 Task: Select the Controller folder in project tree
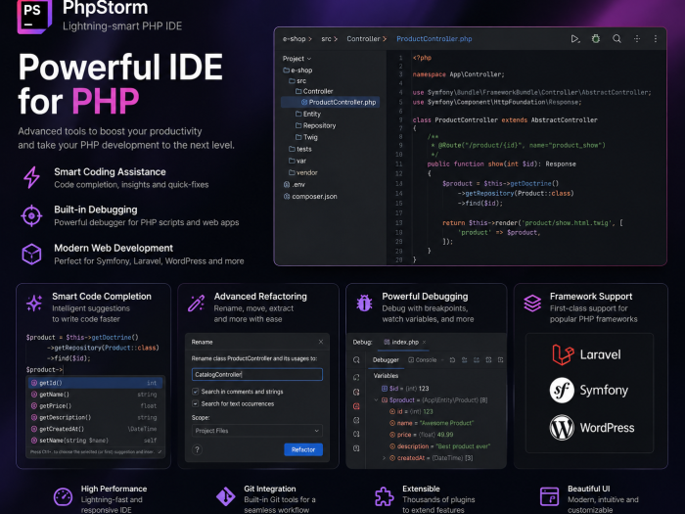click(x=314, y=91)
